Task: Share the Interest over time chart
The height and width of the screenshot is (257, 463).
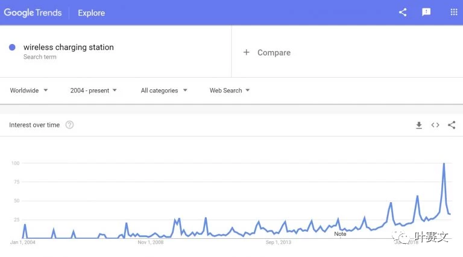Action: [452, 125]
